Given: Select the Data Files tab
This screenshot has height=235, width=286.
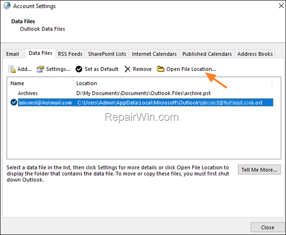Looking at the screenshot, I should click(40, 53).
